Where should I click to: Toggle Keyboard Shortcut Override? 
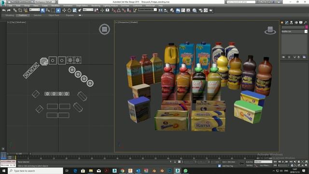coord(107,10)
